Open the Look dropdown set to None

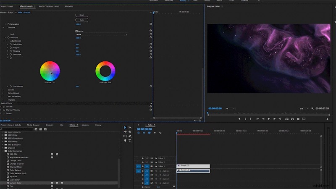click(102, 34)
